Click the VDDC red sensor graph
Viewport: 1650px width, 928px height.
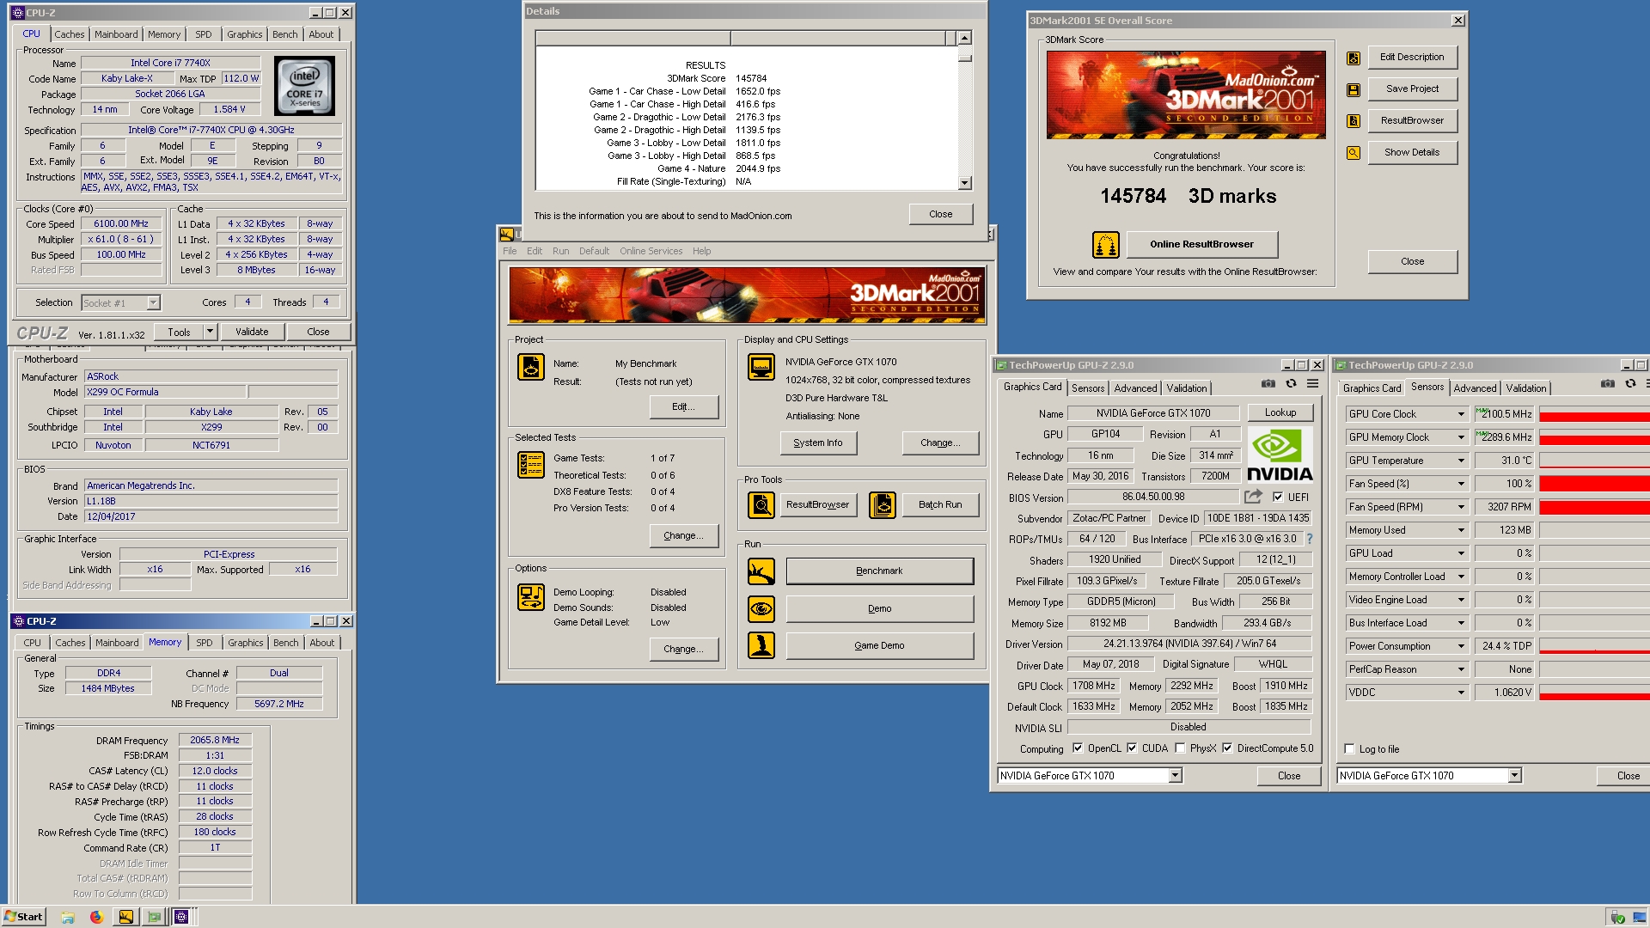pyautogui.click(x=1594, y=693)
